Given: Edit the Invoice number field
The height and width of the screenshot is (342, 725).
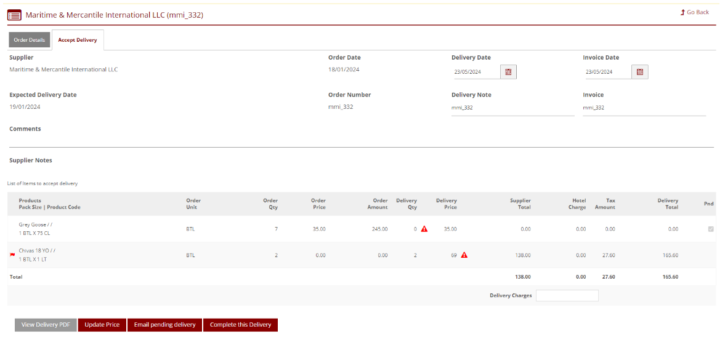Looking at the screenshot, I should (644, 108).
